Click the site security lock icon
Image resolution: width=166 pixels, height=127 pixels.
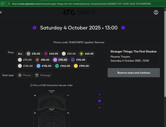coord(9,4)
